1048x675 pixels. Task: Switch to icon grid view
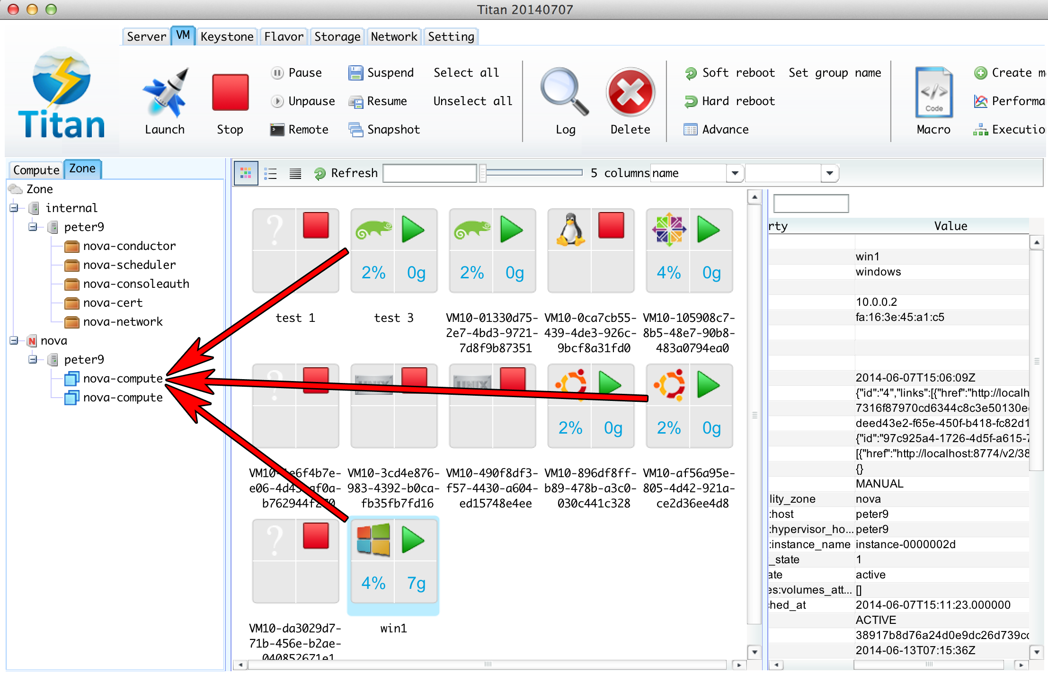246,173
